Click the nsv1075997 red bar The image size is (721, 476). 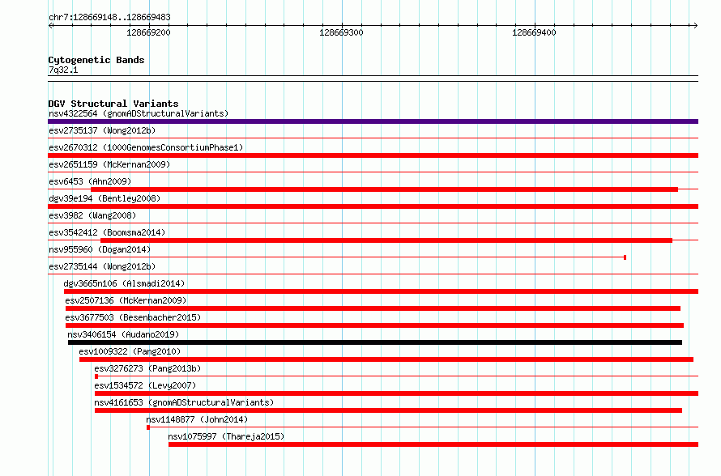point(433,444)
